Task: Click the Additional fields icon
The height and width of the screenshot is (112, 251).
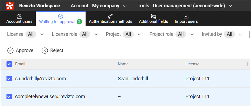Action: click(x=154, y=16)
